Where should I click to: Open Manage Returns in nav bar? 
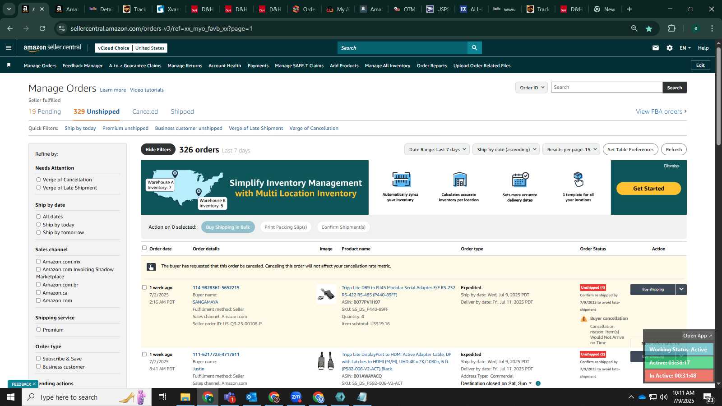coord(185,66)
